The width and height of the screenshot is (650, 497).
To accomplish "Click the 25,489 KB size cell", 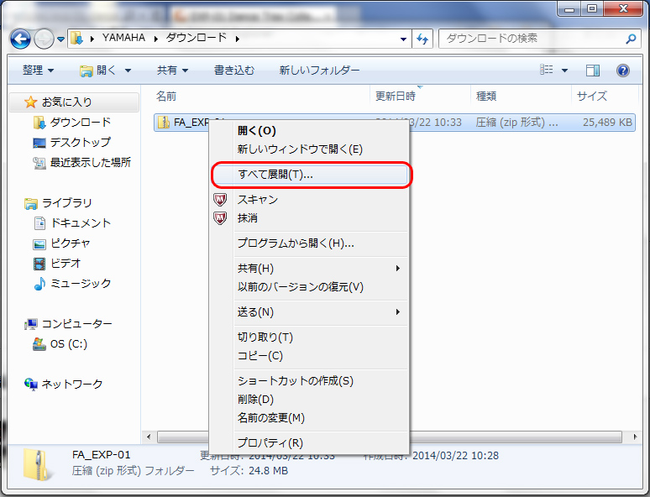I will click(607, 123).
